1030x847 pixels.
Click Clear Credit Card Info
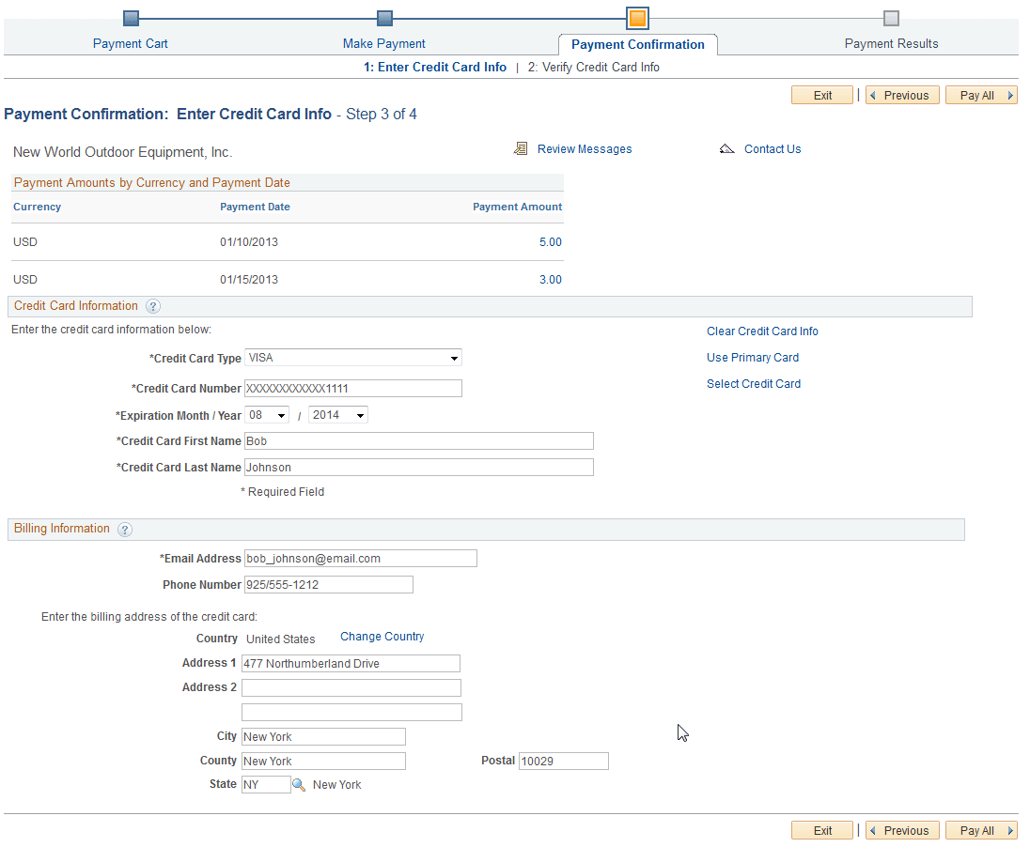(762, 331)
